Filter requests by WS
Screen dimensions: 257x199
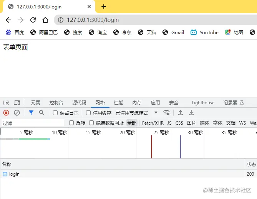coord(242,123)
